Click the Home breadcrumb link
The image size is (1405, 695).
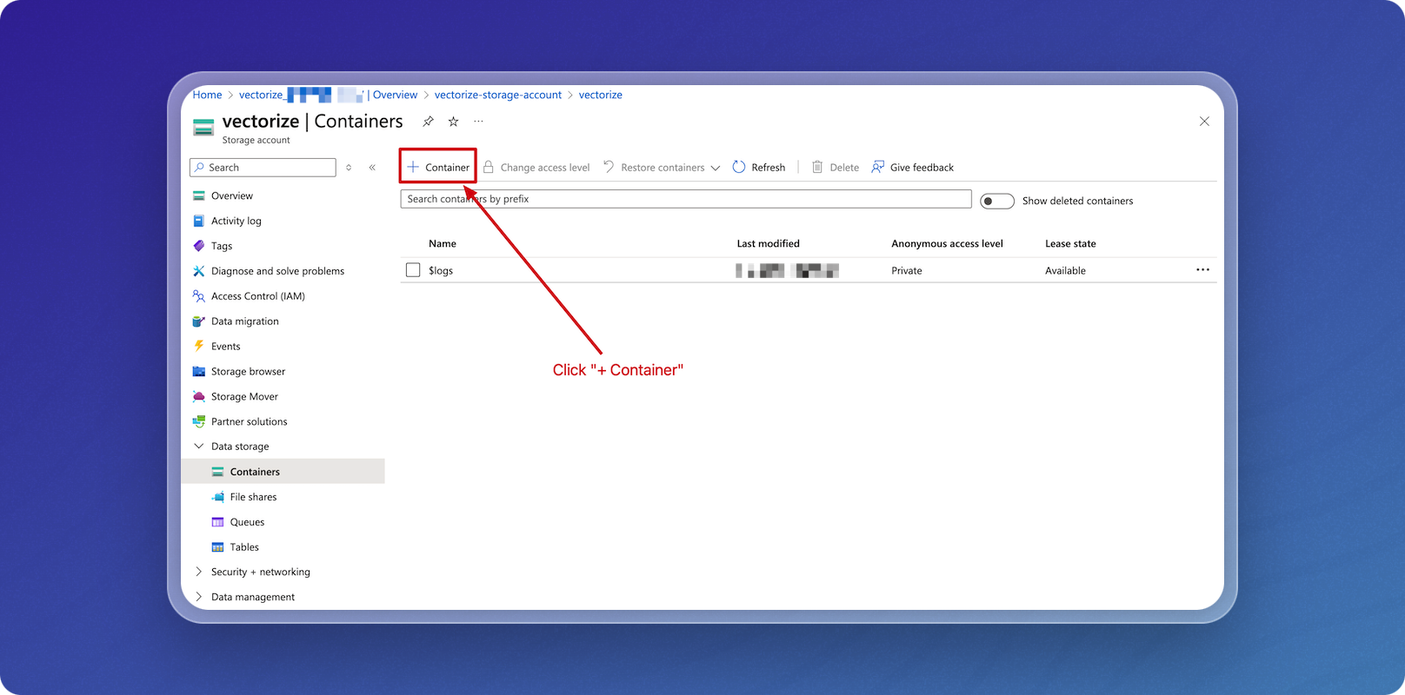coord(207,95)
